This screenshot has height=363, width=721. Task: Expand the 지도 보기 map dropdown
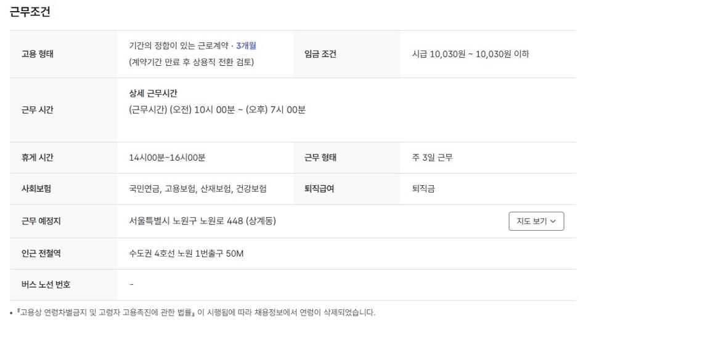point(536,221)
